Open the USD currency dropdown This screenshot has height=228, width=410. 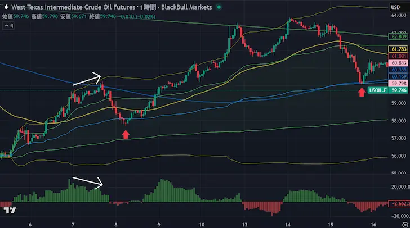pos(396,7)
